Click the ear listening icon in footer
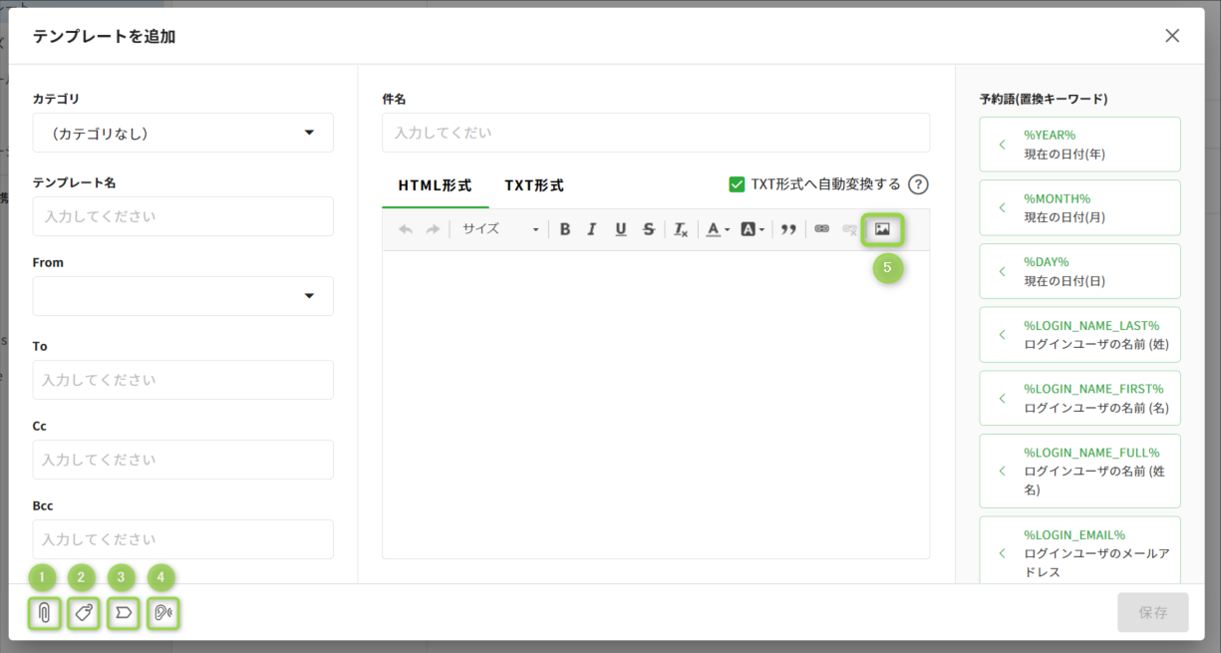Viewport: 1221px width, 653px height. click(162, 613)
